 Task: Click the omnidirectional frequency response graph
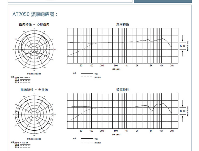(123, 111)
